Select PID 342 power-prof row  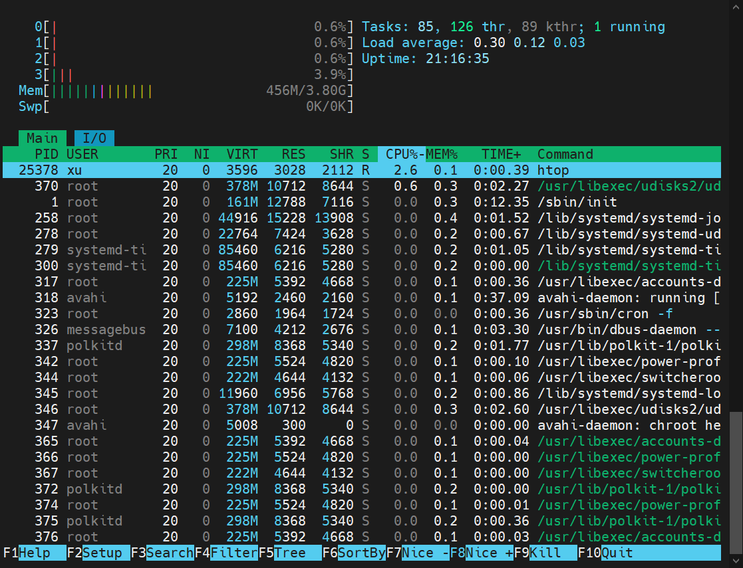point(362,361)
